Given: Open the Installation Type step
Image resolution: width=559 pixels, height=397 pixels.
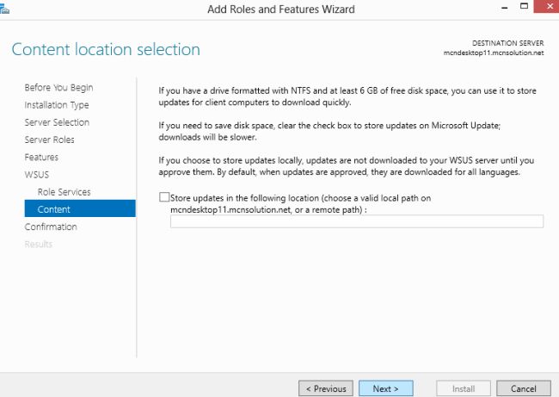Looking at the screenshot, I should click(x=57, y=105).
